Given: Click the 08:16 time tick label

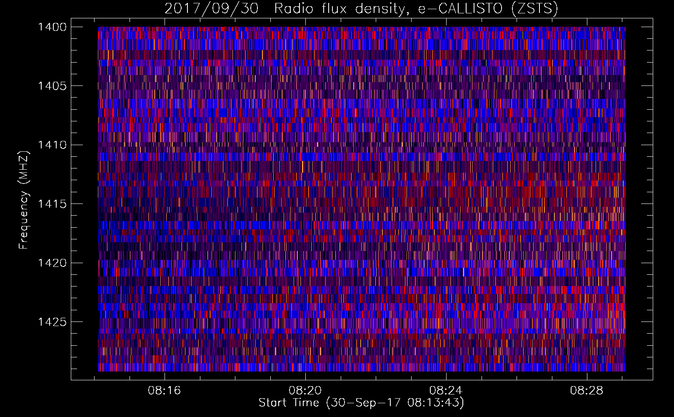Looking at the screenshot, I should click(x=165, y=391).
